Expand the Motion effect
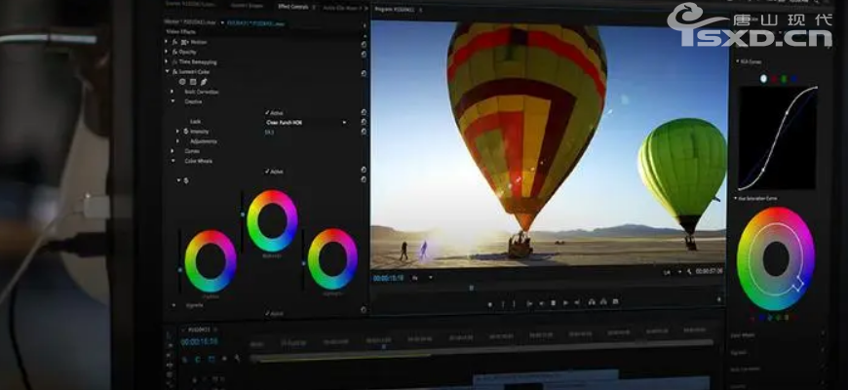848x390 pixels. [x=167, y=42]
